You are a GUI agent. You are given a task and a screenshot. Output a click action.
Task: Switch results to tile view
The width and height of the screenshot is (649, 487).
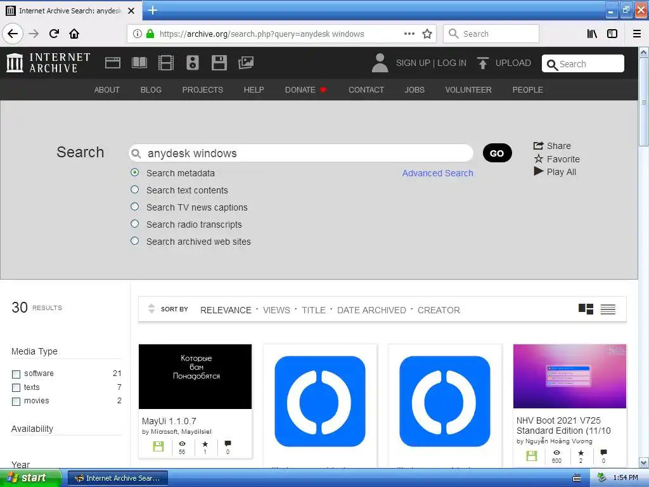(x=586, y=309)
